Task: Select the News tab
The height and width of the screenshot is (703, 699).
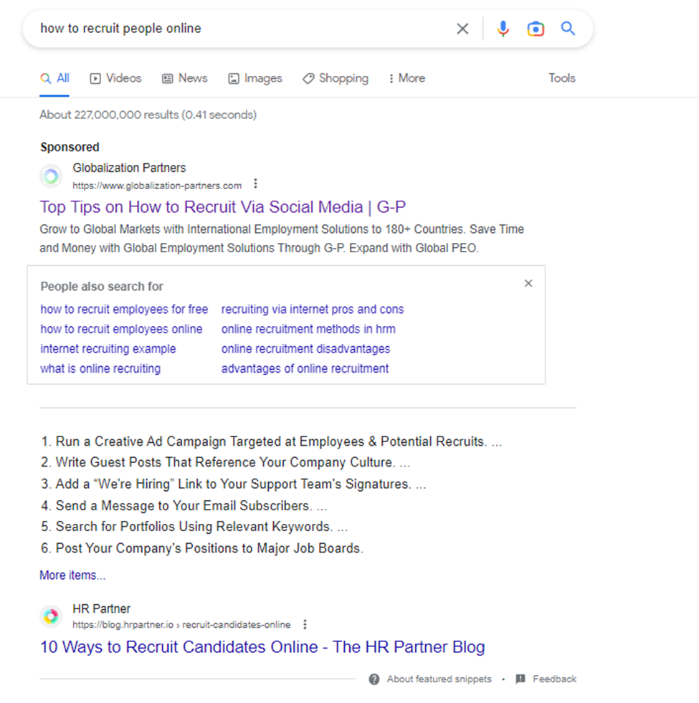Action: pyautogui.click(x=185, y=78)
